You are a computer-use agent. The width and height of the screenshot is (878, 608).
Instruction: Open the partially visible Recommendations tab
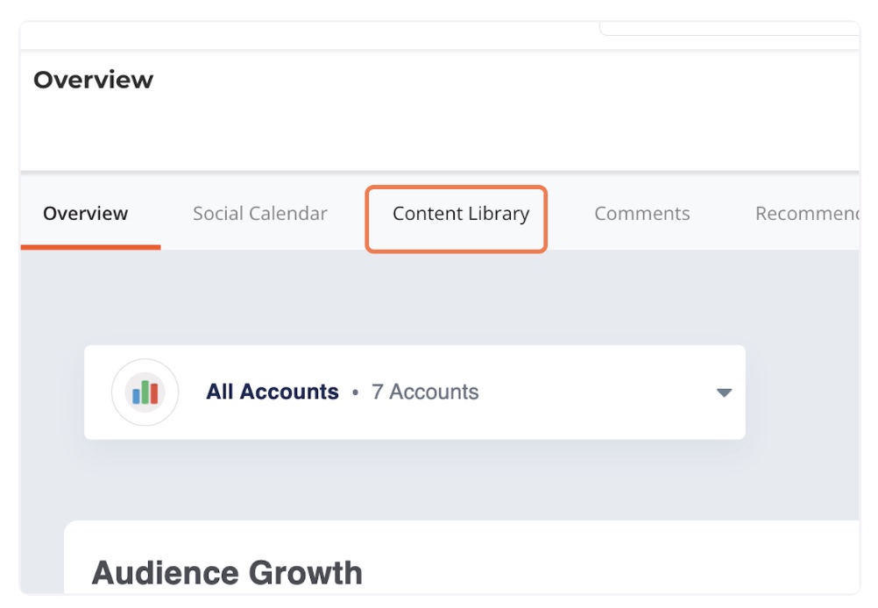pyautogui.click(x=806, y=214)
